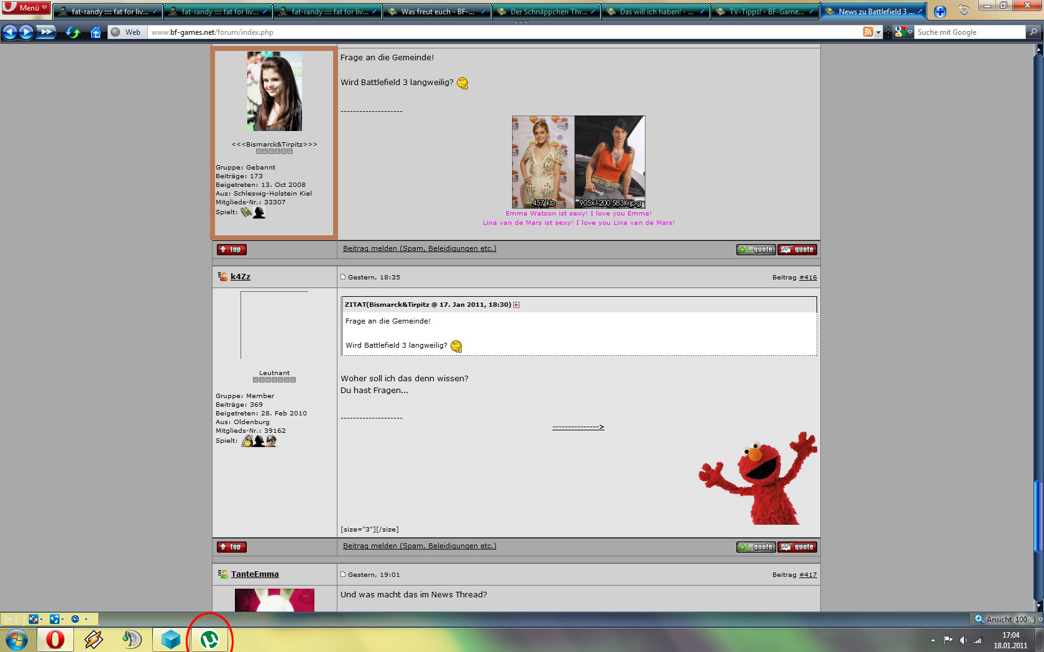
Task: Open the address bar history dropdown arrow
Action: click(x=879, y=32)
